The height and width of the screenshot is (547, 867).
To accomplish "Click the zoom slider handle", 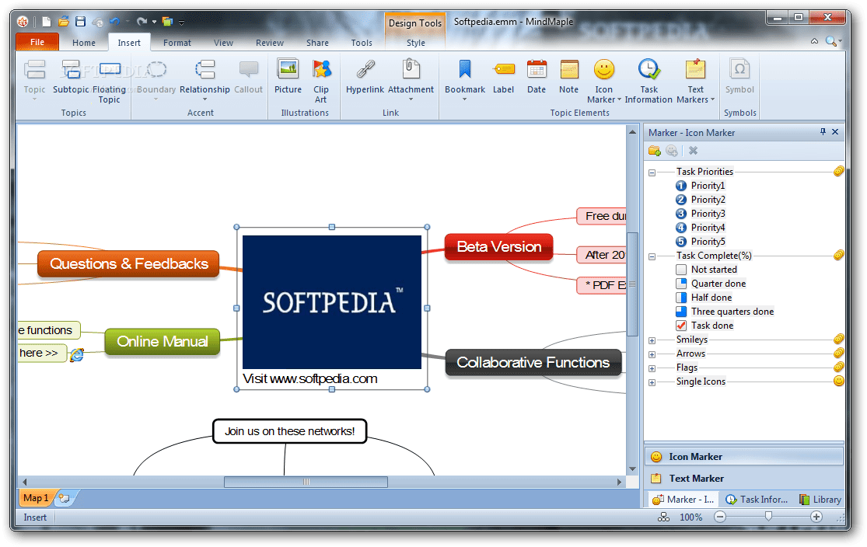I will point(768,516).
